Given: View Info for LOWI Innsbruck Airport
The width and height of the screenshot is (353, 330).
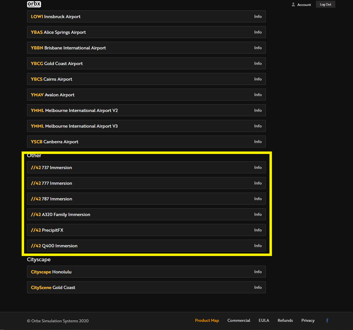Looking at the screenshot, I should tap(258, 16).
